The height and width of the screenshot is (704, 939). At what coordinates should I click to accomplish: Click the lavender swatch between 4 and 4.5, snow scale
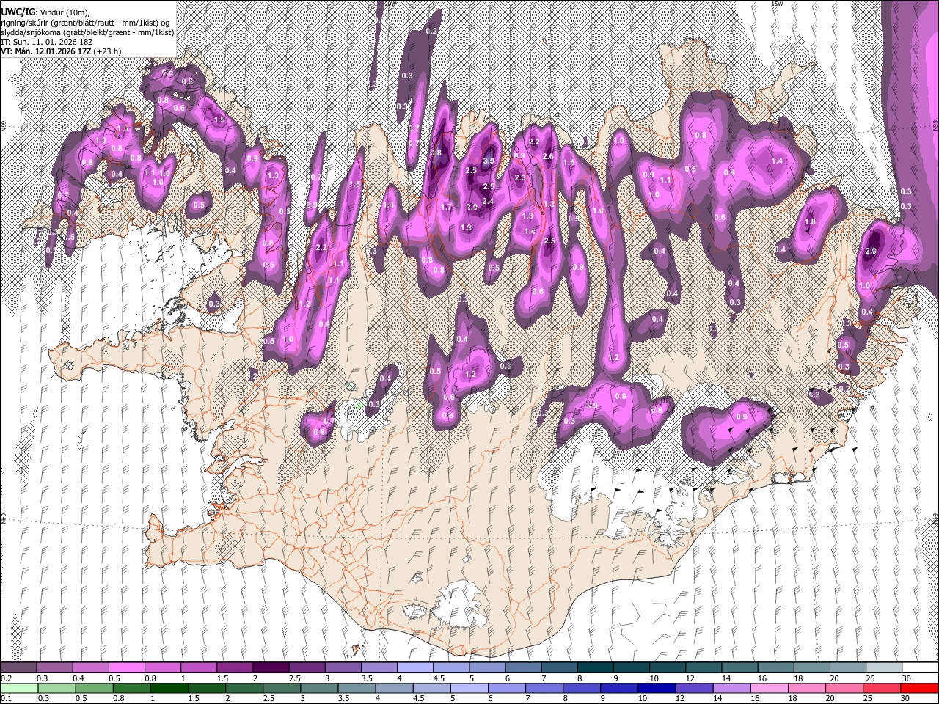(x=415, y=667)
